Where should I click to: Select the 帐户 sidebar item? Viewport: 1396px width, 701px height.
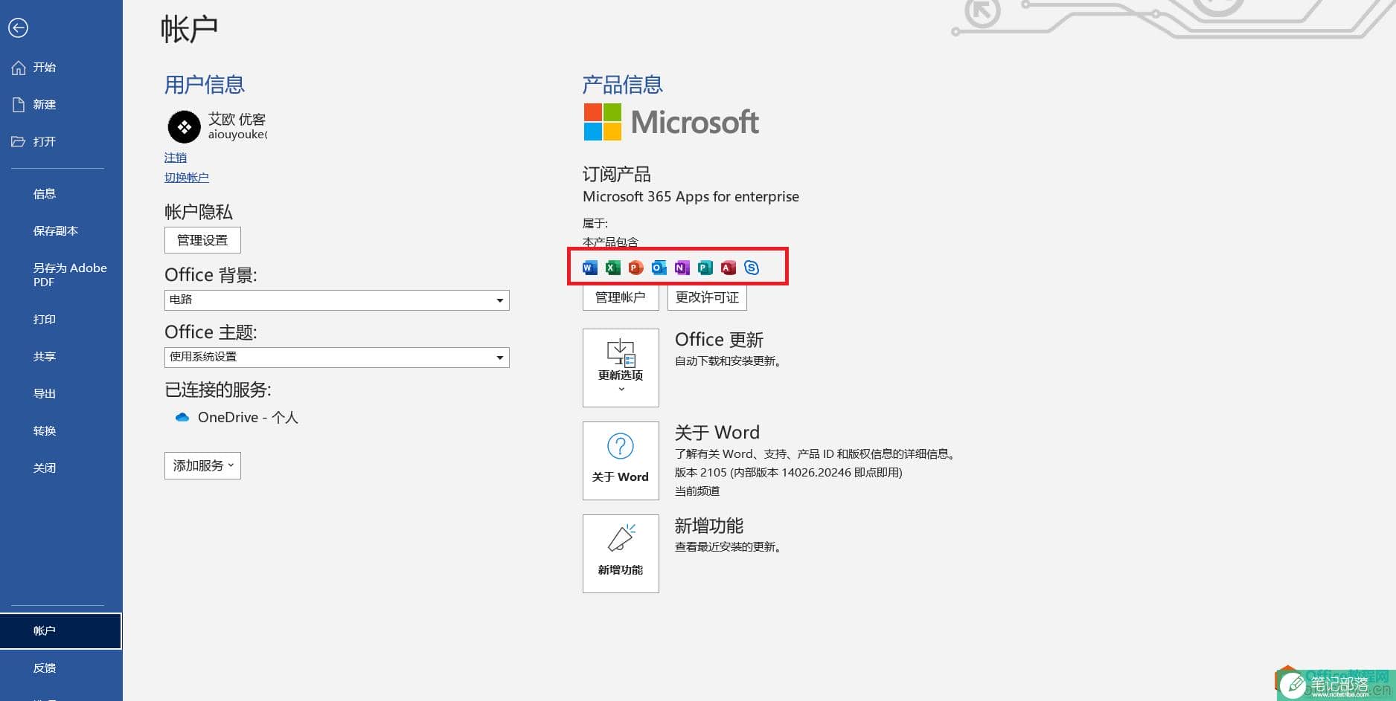[x=61, y=630]
